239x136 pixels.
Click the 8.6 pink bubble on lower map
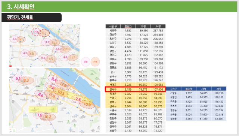click(x=41, y=95)
